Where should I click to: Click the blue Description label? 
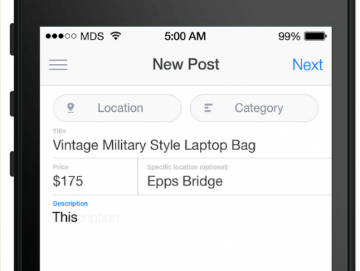70,204
